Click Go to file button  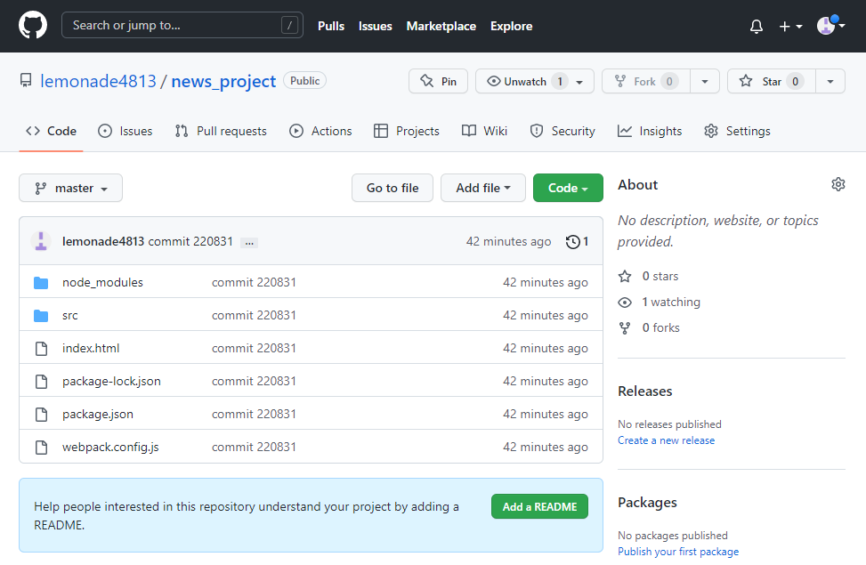click(393, 189)
